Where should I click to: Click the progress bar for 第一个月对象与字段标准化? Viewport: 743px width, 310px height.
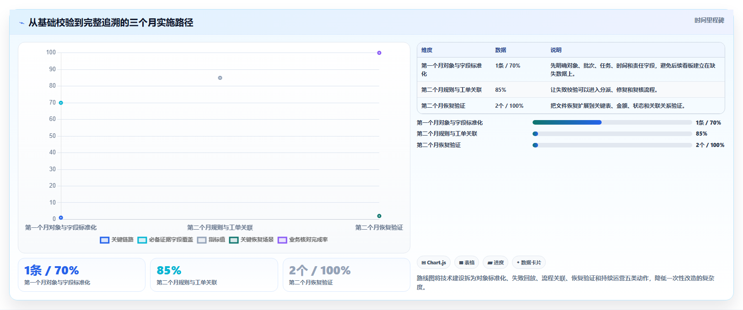[x=612, y=122]
